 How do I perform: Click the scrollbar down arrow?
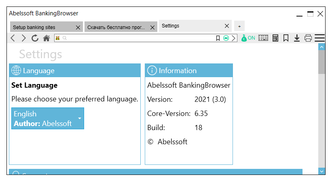click(322, 171)
